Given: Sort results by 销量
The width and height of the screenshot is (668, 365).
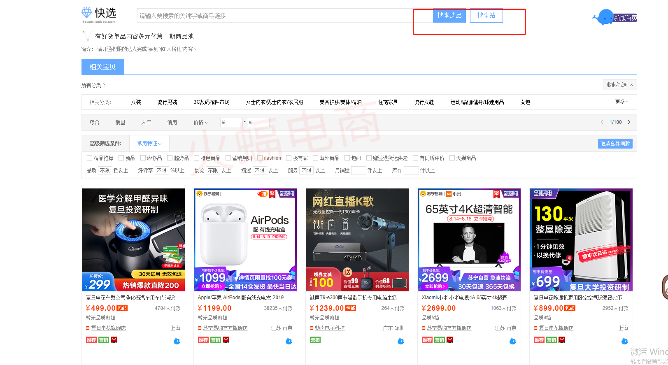Looking at the screenshot, I should click(x=120, y=122).
